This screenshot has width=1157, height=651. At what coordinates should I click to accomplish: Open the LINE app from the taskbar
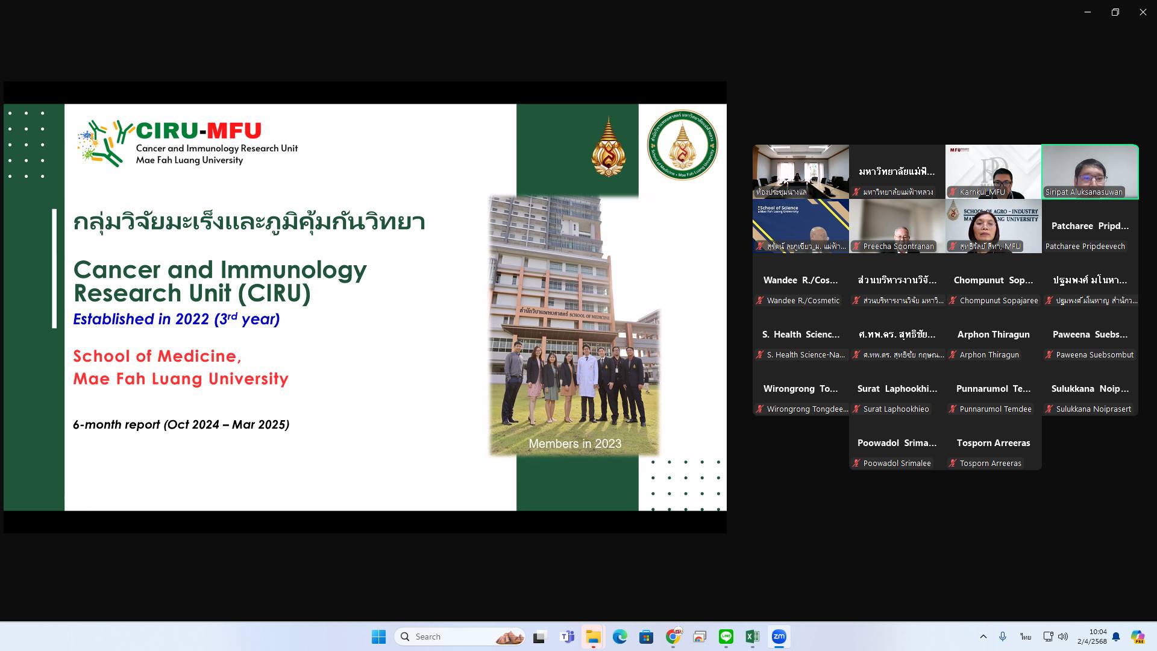[726, 637]
